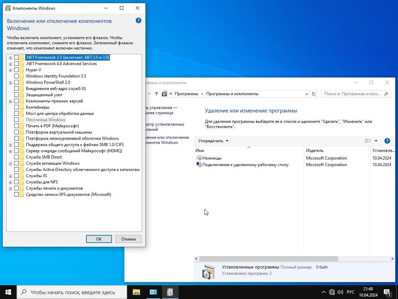Open the view installed updates link

pos(165,127)
